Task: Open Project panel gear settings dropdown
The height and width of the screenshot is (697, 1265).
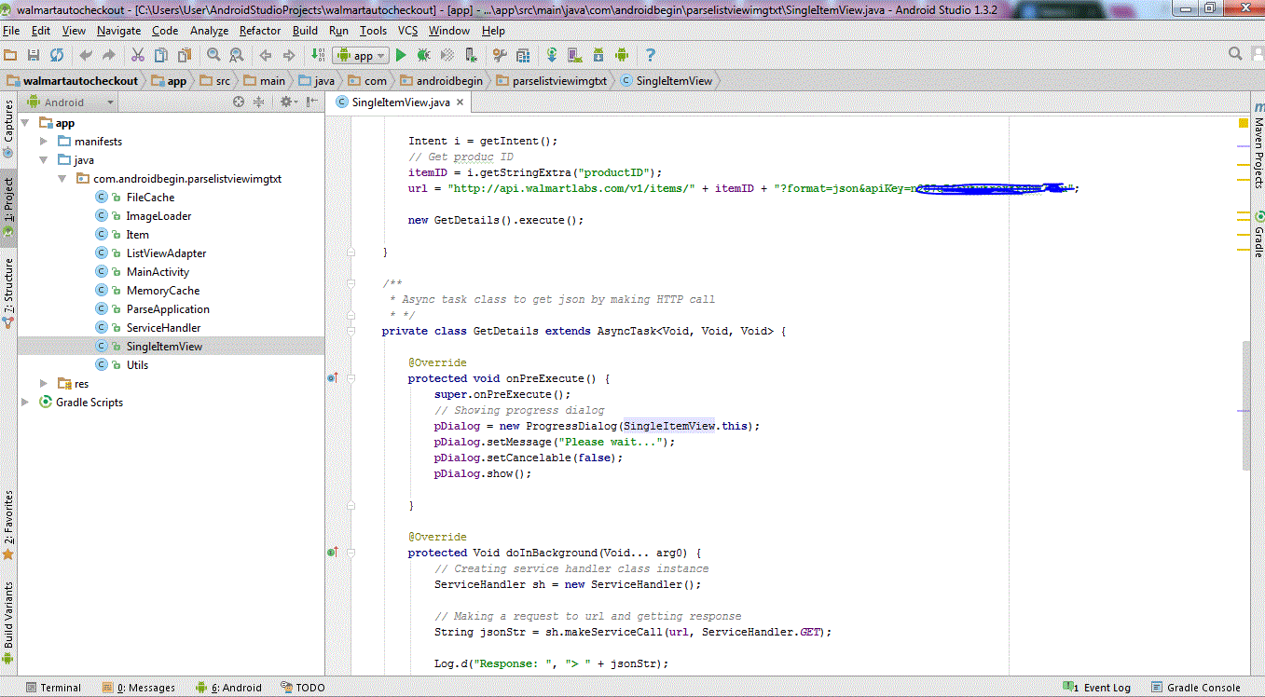Action: 288,102
